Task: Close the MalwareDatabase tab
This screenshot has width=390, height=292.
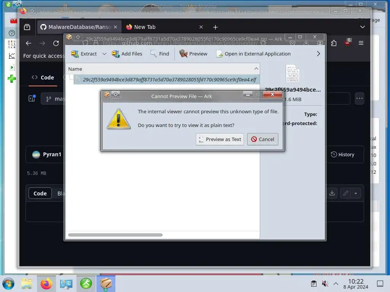Action: [115, 27]
